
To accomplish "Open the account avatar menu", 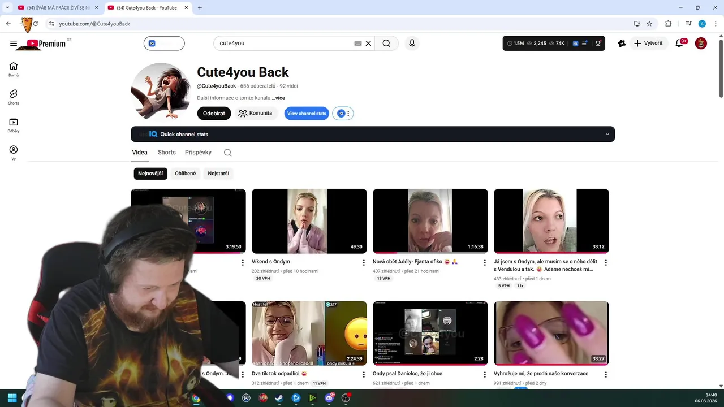I will click(x=701, y=44).
